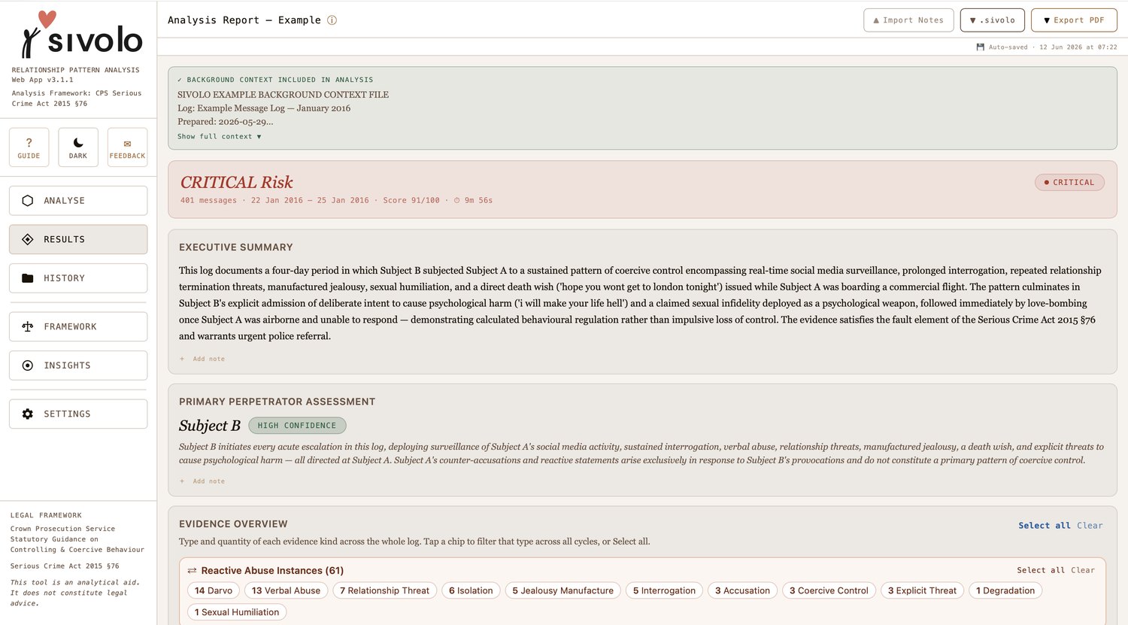Click the clock icon next to 9m 56s
This screenshot has height=625, width=1128.
tap(456, 201)
